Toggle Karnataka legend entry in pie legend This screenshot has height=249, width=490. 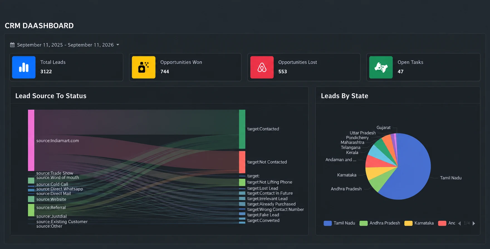419,223
